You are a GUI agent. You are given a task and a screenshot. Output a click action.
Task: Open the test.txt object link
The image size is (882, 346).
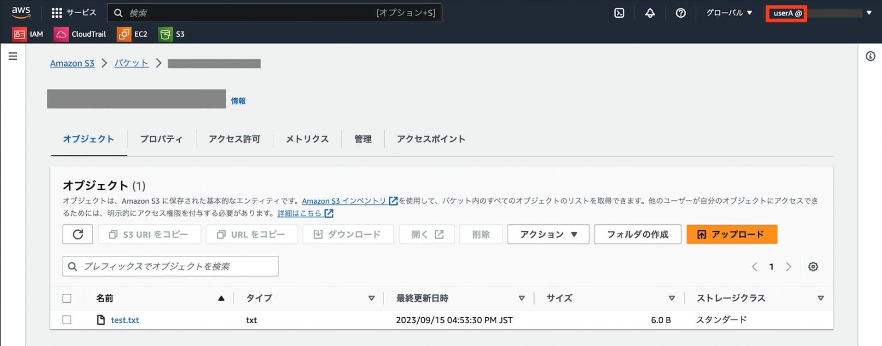(x=125, y=320)
